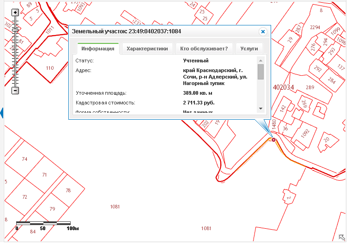This screenshot has height=244, width=351.
Task: Open the Характеристики tab
Action: [148, 49]
